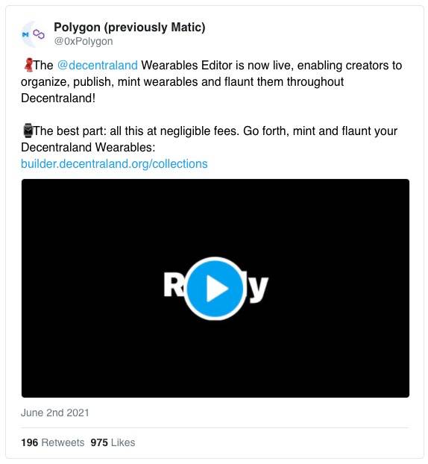Click the watch emoji before 'The best part'
Screen dimensions: 428x464
(x=28, y=131)
